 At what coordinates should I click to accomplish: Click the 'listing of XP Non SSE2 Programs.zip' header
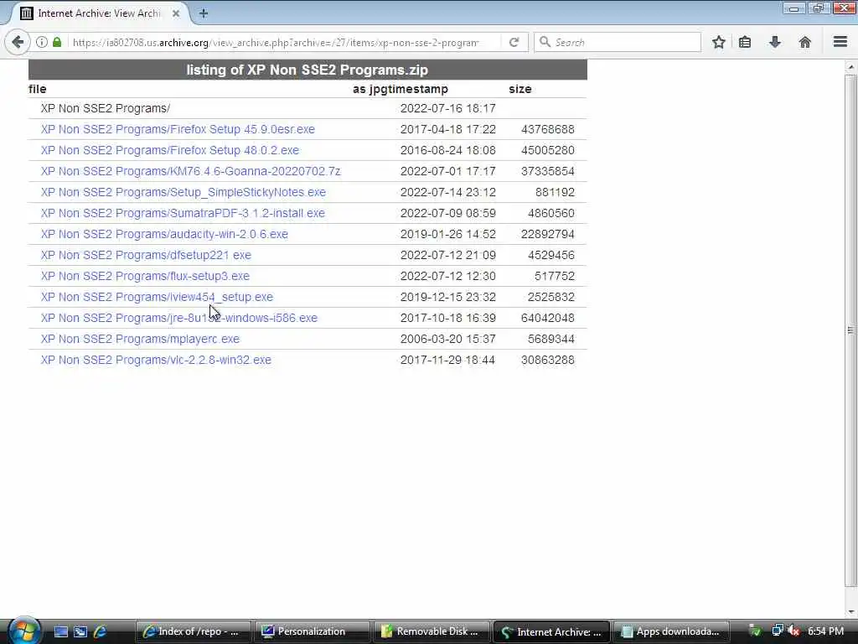pos(308,70)
